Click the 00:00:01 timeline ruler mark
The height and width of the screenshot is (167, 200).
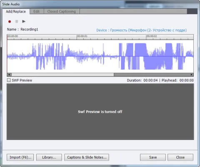(x=82, y=36)
